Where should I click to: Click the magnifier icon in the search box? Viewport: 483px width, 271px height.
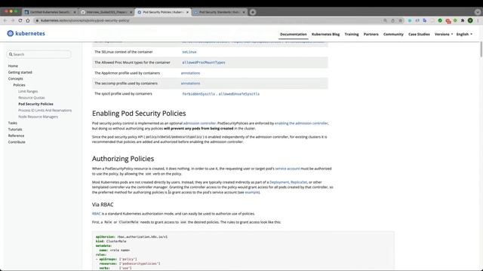point(11,54)
